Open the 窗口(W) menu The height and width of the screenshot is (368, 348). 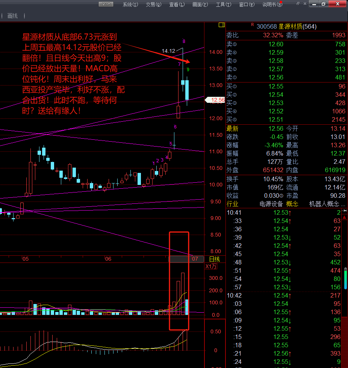point(247,5)
